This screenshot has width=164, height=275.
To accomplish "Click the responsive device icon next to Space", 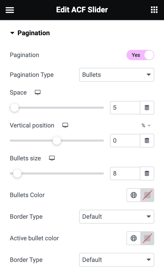I will pos(38,92).
